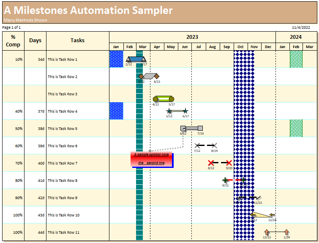Select the % Comp column header
Screen dimensions: 319x243
click(x=13, y=40)
